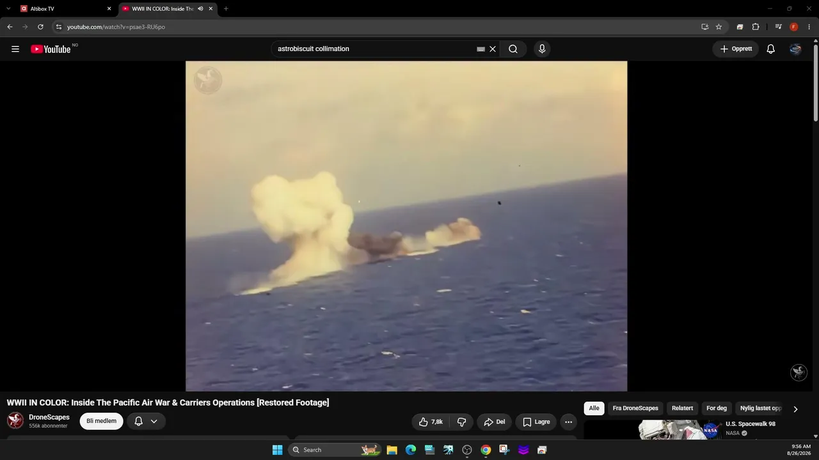Save video to playlist with Lagre

536,422
